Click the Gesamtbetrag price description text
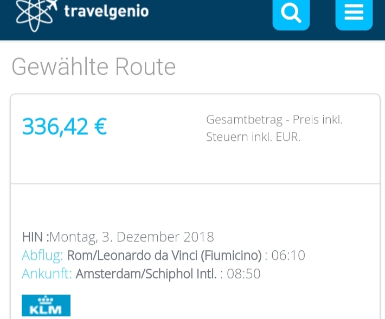This screenshot has height=319, width=385. coord(274,128)
